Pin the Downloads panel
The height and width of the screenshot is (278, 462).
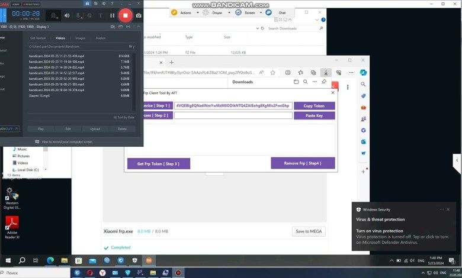click(323, 82)
